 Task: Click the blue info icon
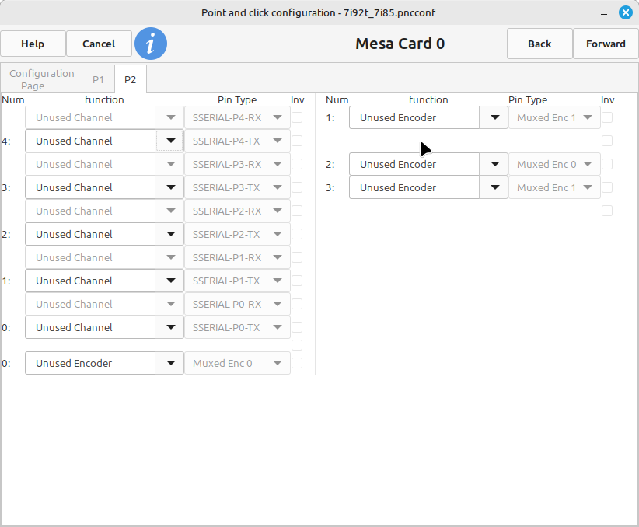151,44
